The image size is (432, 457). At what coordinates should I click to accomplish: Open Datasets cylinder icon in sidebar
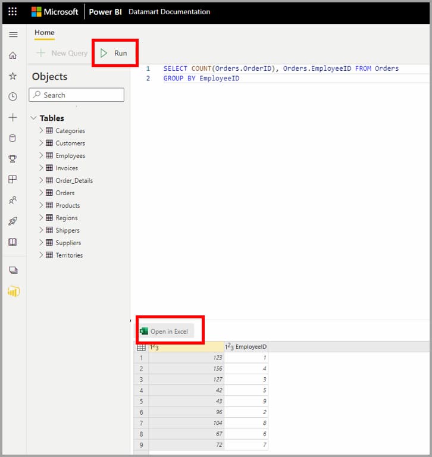pyautogui.click(x=13, y=138)
